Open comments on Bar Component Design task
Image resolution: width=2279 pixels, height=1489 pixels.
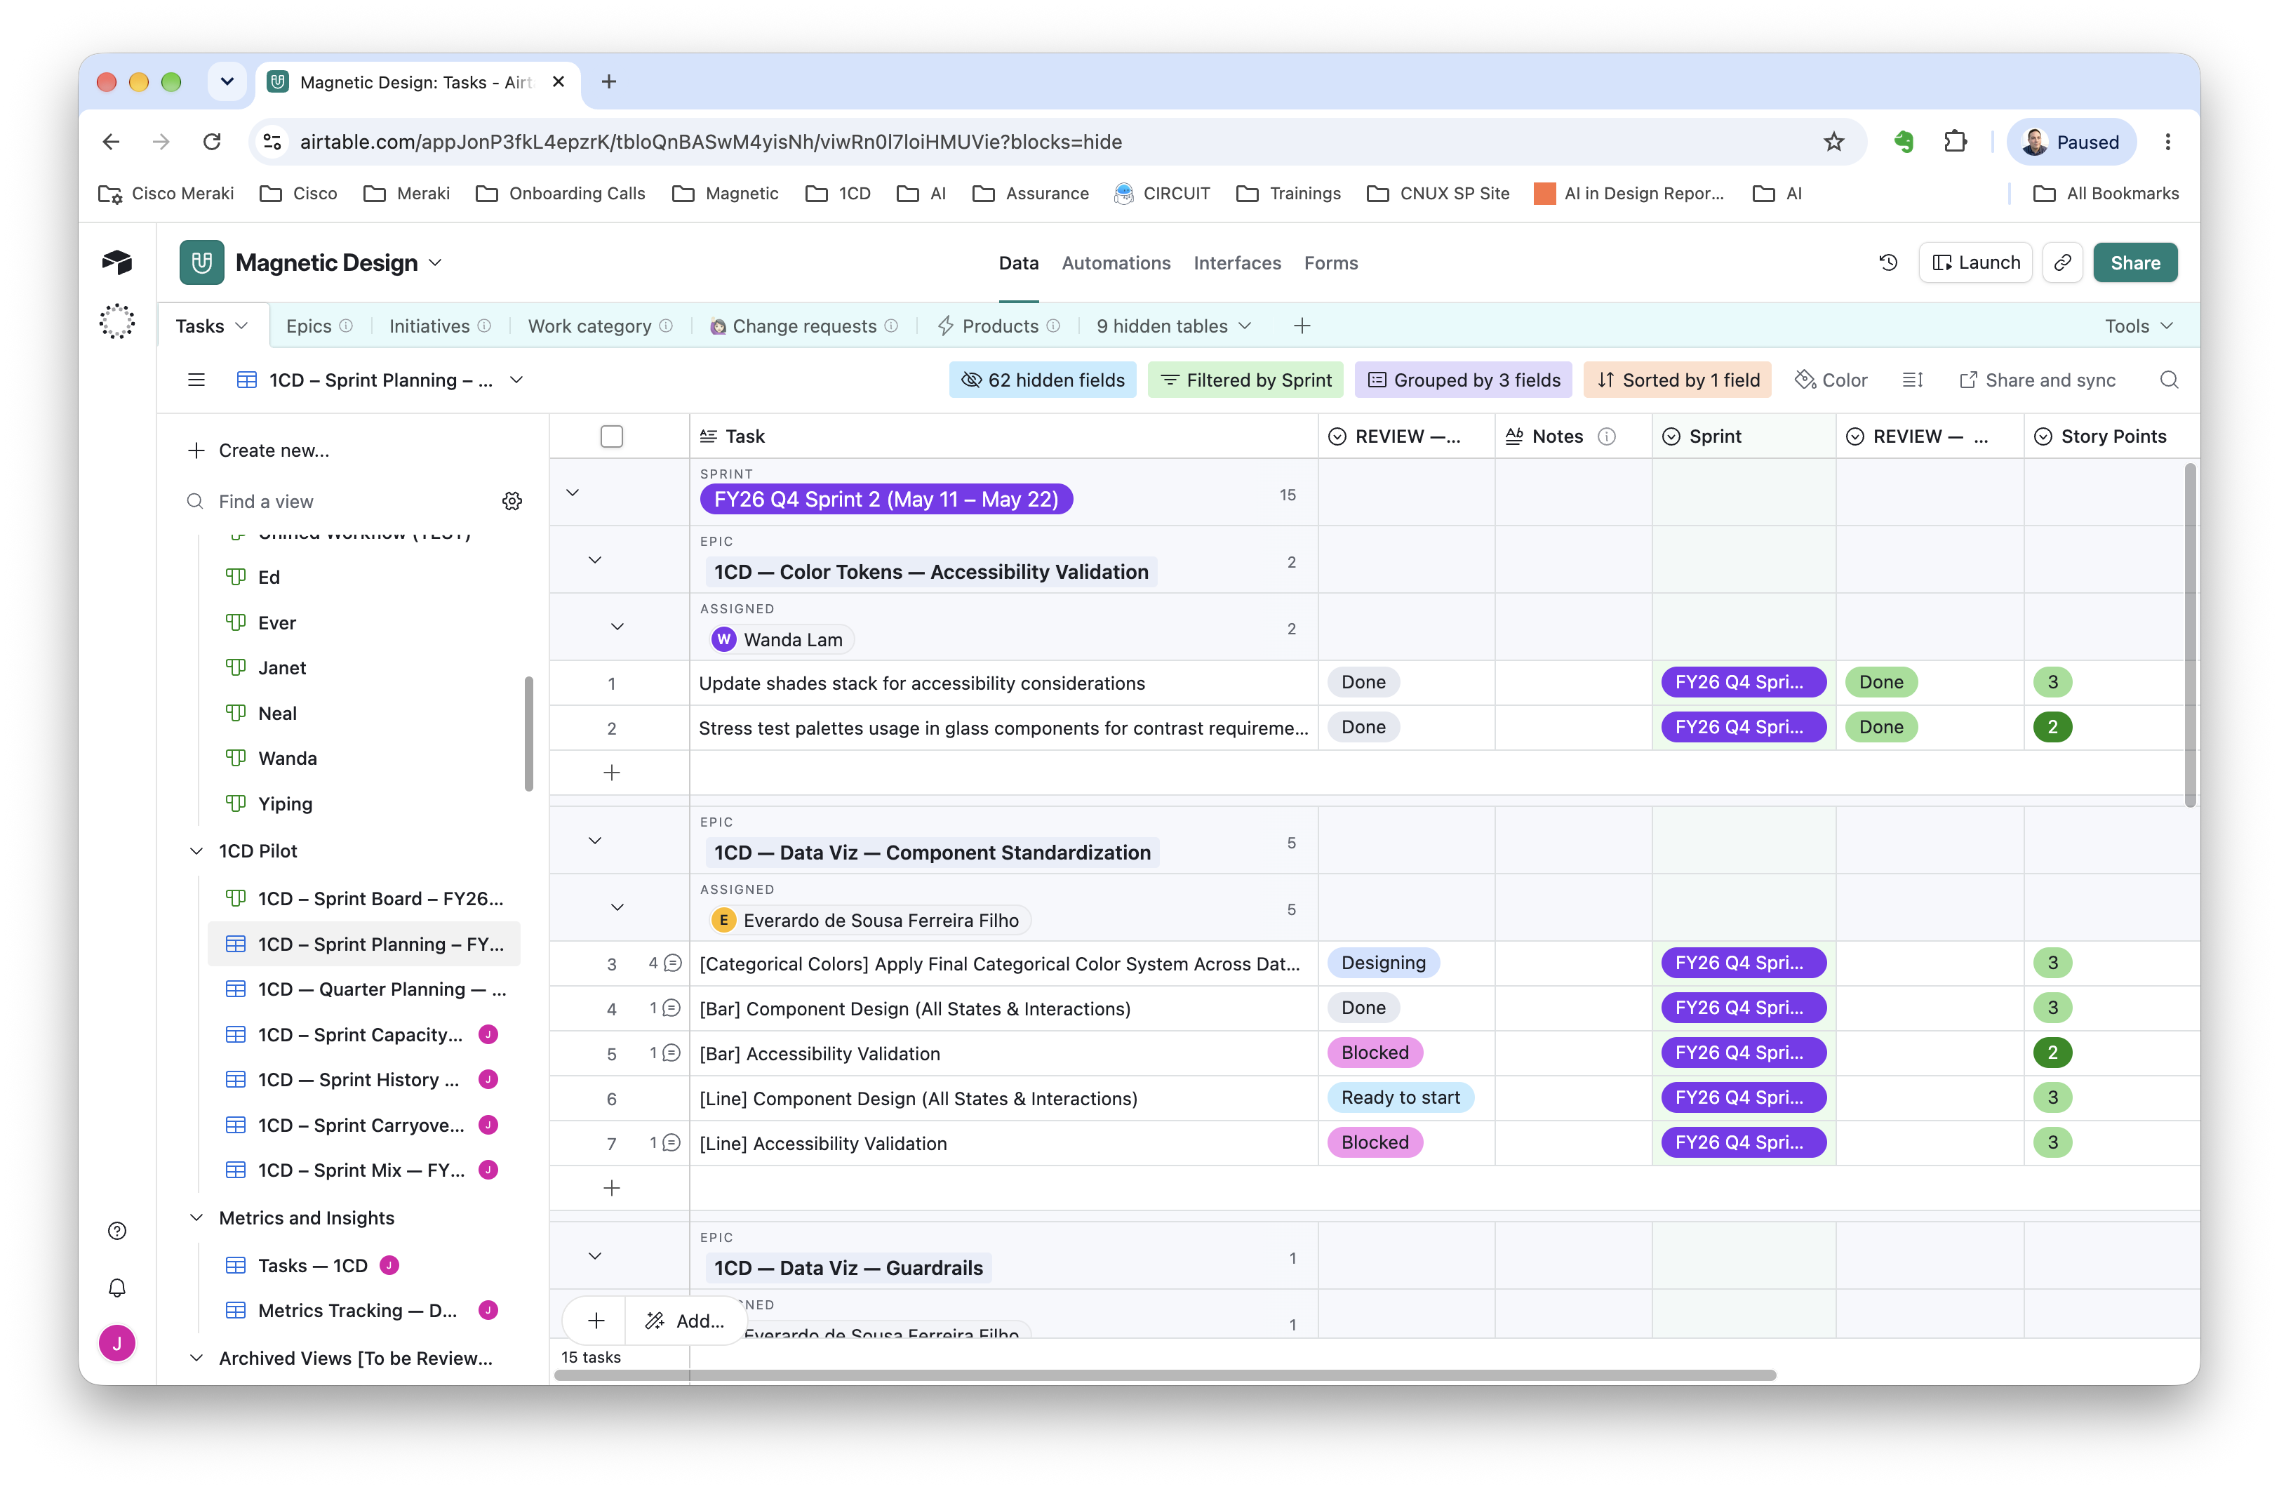(x=665, y=1008)
